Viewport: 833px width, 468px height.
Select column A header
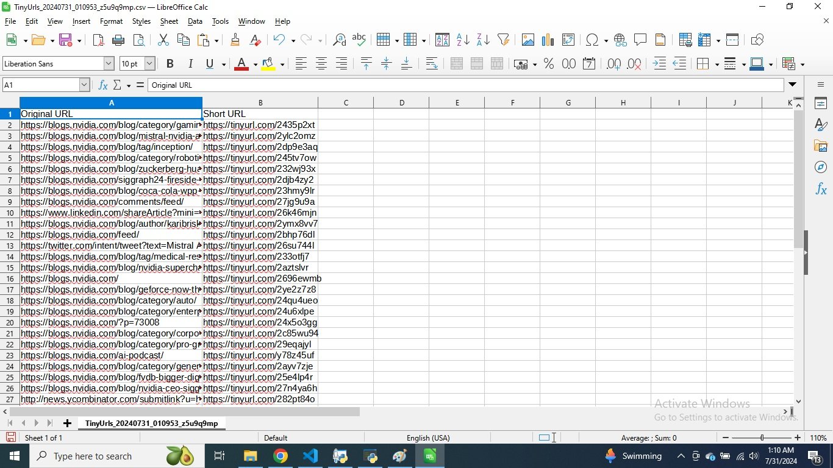[x=111, y=103]
